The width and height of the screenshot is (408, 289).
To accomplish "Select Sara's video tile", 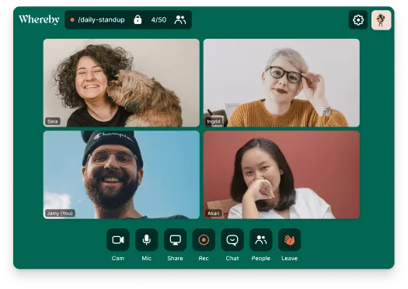I will click(121, 82).
